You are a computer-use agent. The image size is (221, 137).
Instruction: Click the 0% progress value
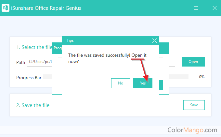[x=202, y=77]
